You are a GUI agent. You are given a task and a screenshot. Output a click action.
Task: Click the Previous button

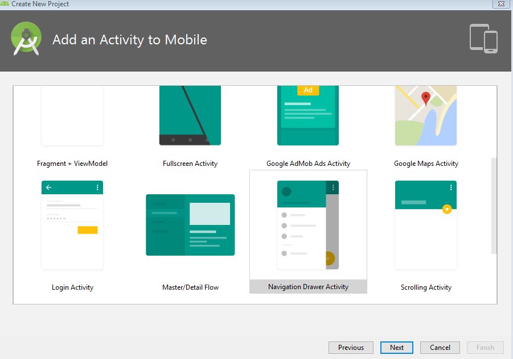point(350,347)
